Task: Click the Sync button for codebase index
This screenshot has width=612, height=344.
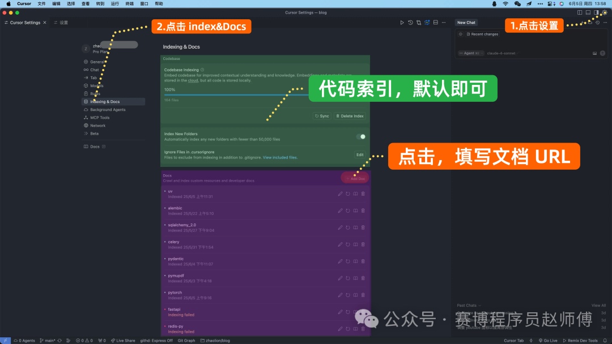Action: (x=322, y=116)
